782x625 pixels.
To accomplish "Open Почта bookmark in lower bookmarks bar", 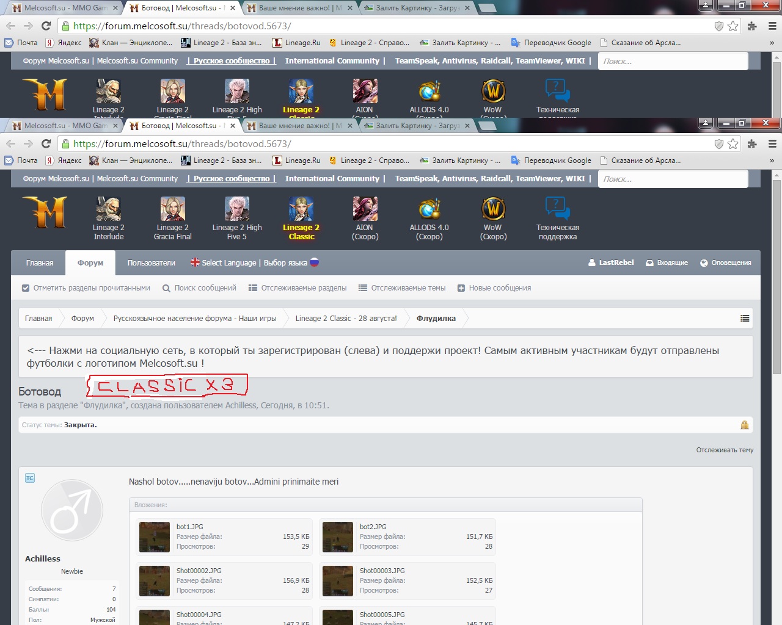I will pyautogui.click(x=21, y=161).
